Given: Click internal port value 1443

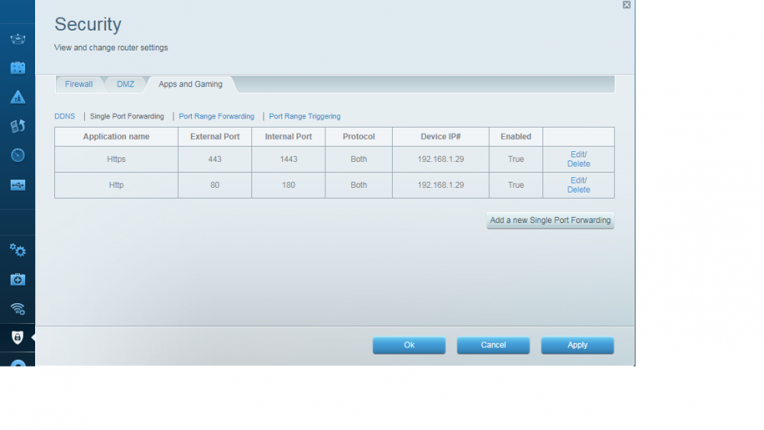Looking at the screenshot, I should [289, 159].
